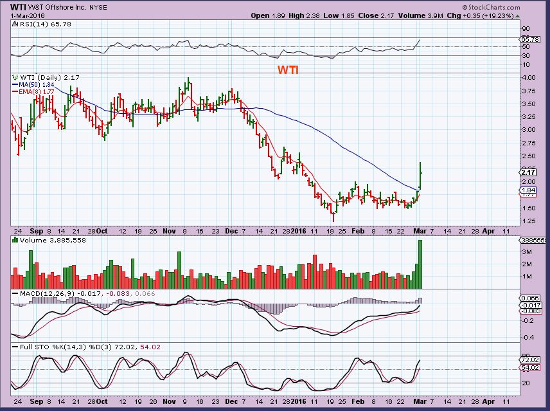The image size is (550, 411).
Task: Click the small triangle after the Chg percentage
Action: tap(518, 16)
